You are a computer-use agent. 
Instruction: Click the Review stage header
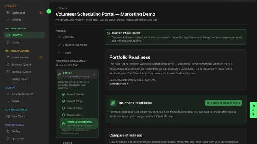point(68,143)
